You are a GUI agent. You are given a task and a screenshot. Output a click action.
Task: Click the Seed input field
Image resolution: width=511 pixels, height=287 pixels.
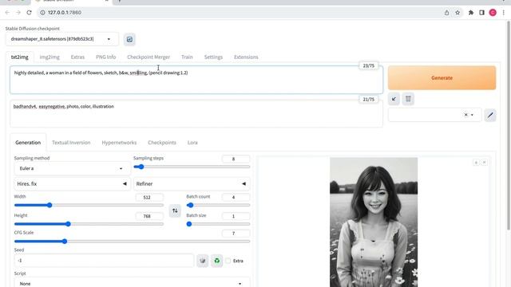[104, 261]
